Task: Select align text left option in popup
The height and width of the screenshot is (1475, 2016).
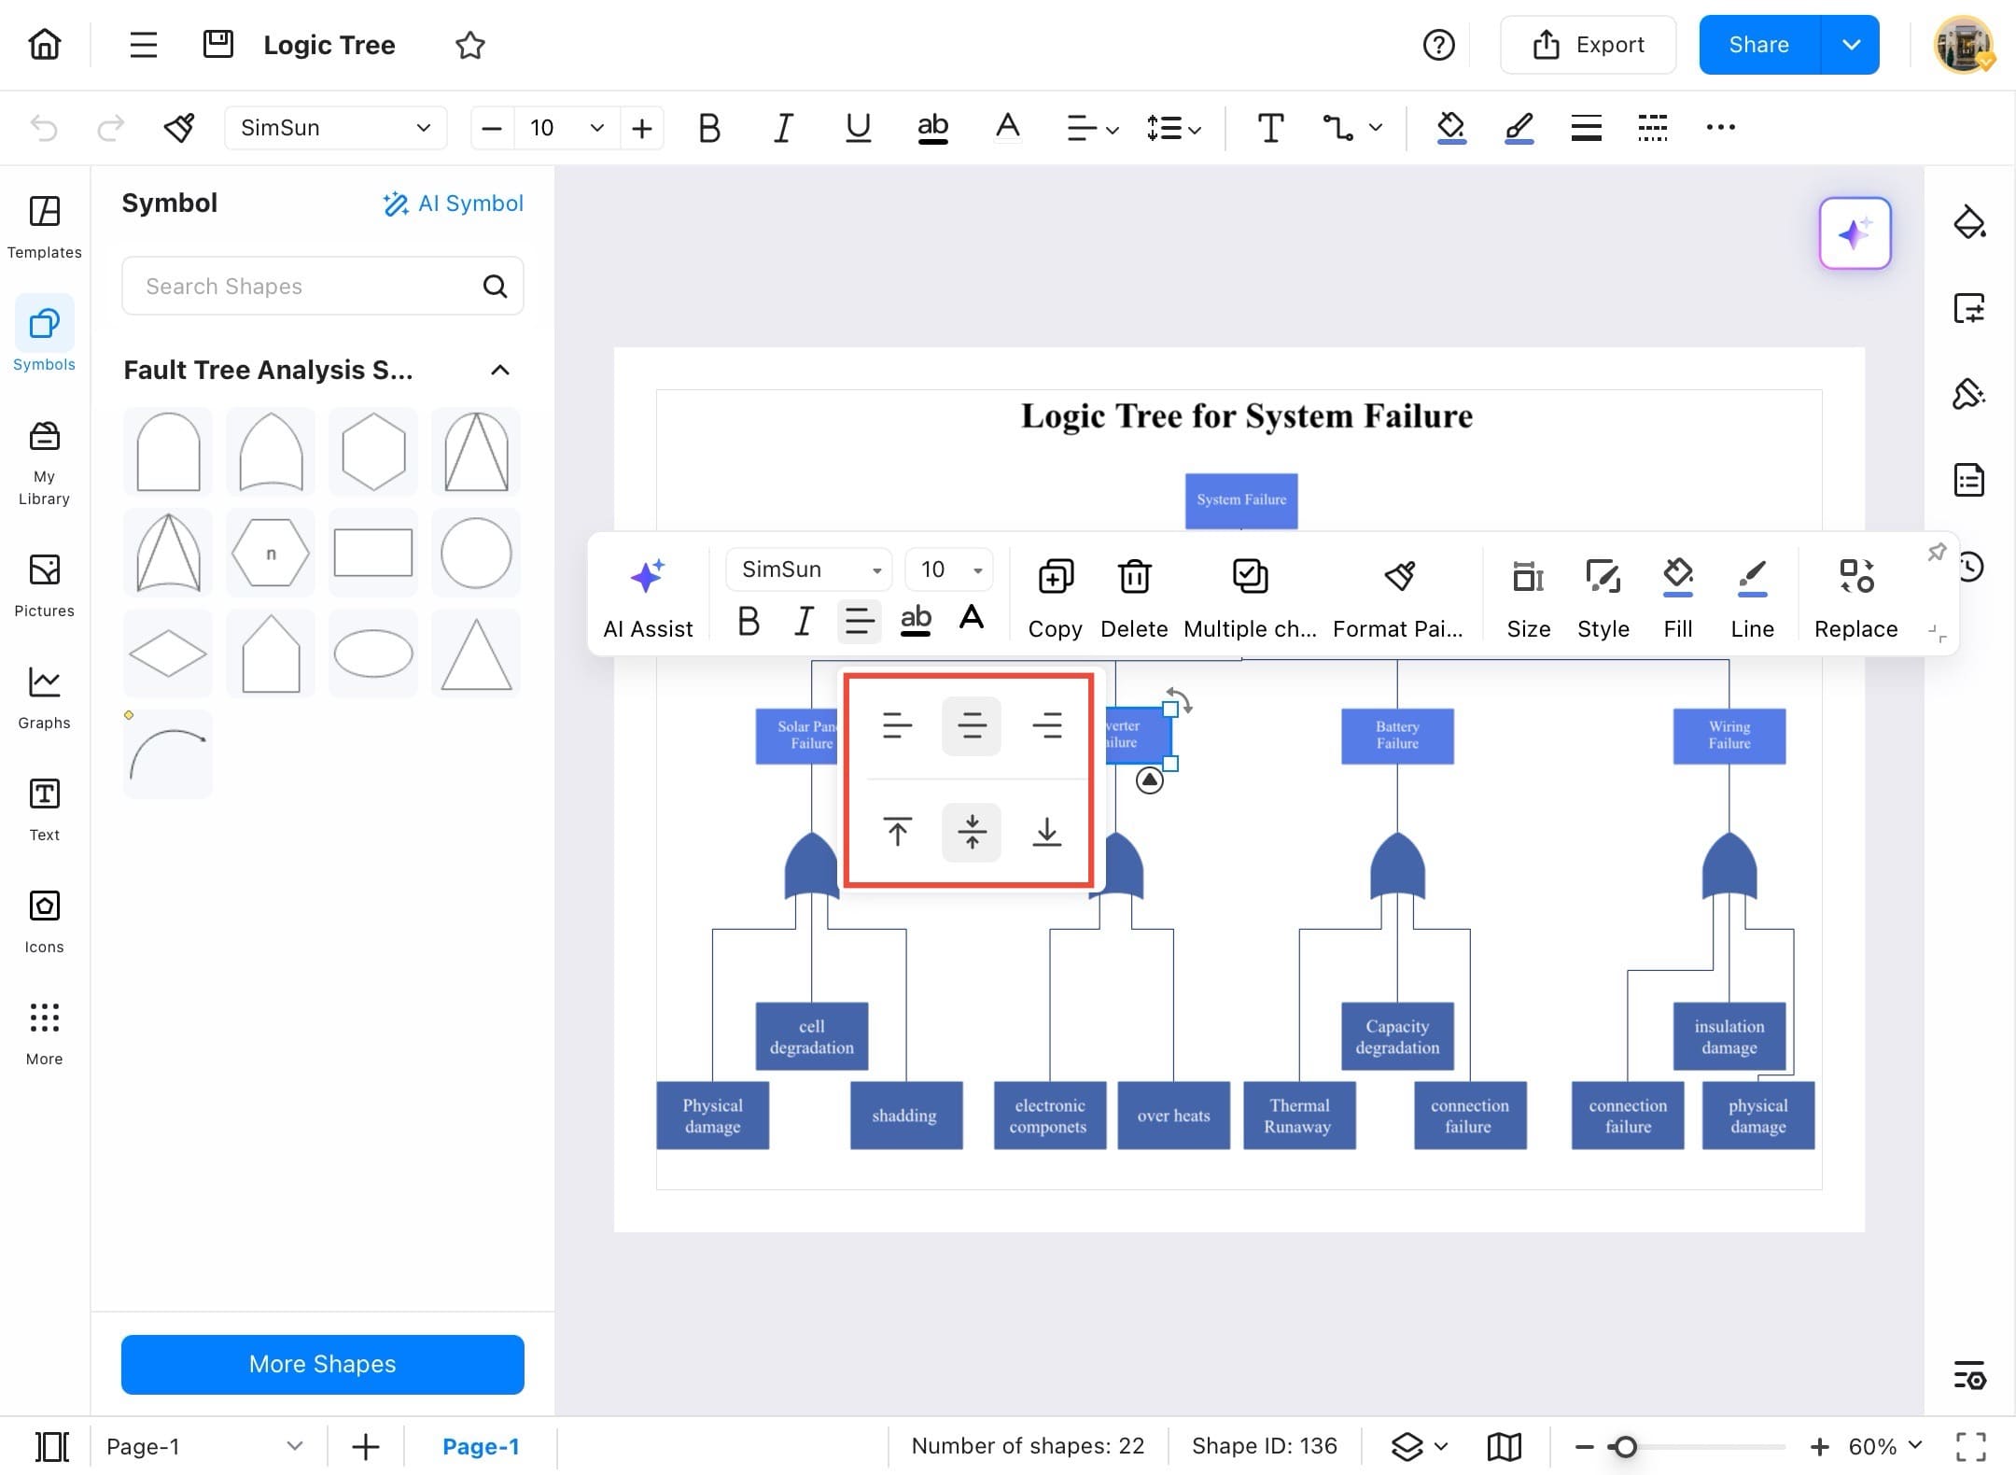Action: (897, 725)
